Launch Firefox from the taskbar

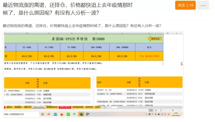click(62, 114)
